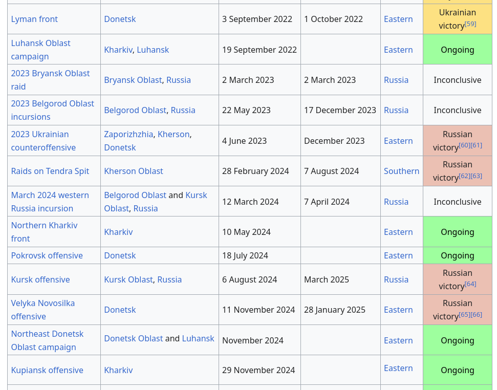Open 2023 Ukrainian counteroffensive link
Image resolution: width=497 pixels, height=390 pixels.
pos(43,141)
